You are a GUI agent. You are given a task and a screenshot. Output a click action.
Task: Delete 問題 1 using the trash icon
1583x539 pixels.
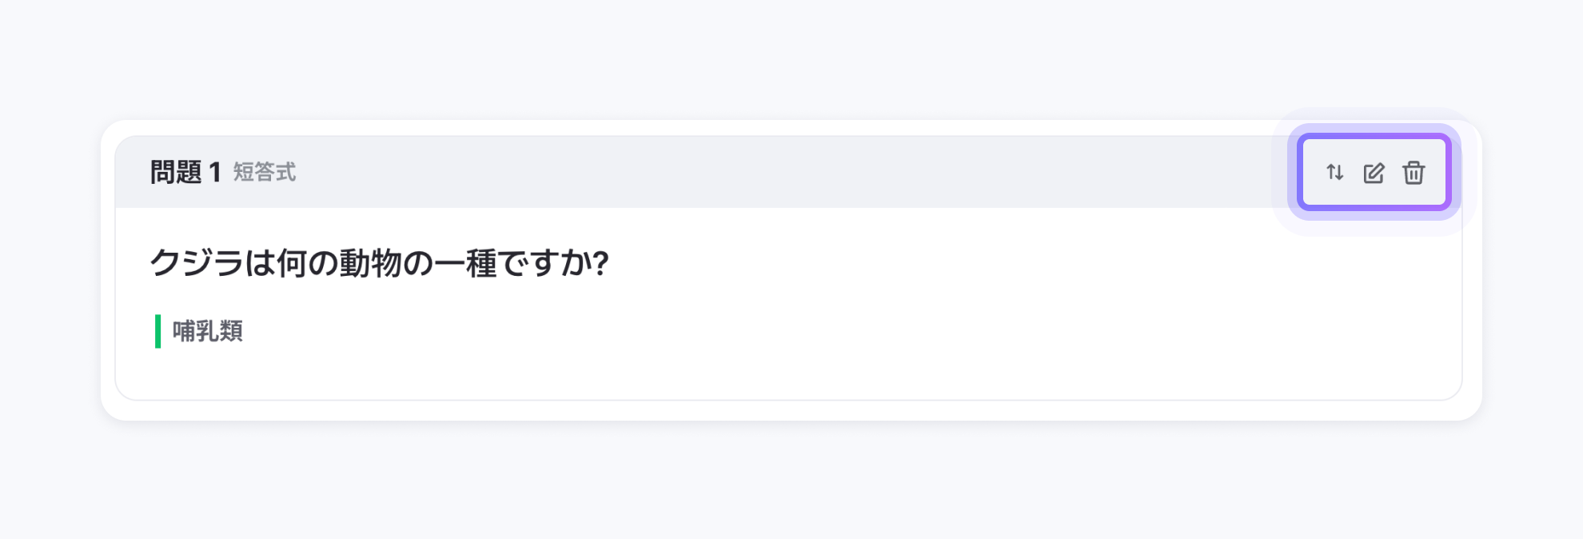coord(1414,173)
